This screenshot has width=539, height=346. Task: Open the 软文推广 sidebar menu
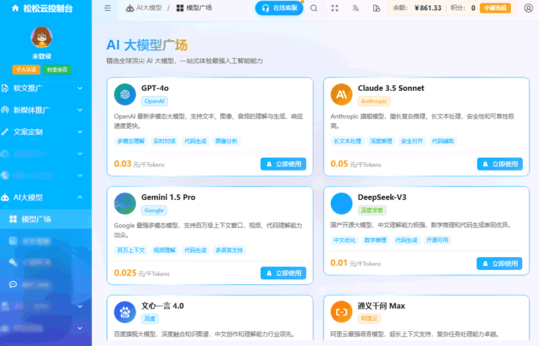[46, 88]
